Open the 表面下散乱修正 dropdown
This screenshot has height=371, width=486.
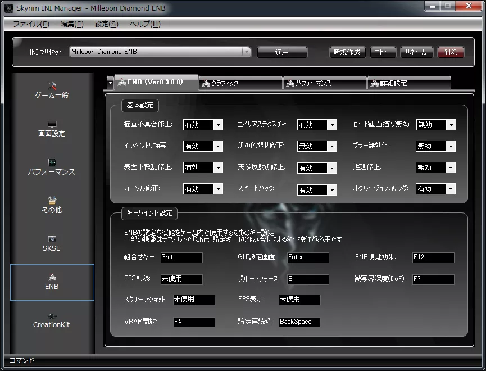[x=203, y=168]
